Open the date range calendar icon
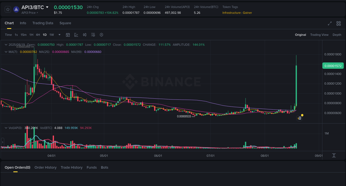Viewport: 346px width, 186px height. click(68, 35)
